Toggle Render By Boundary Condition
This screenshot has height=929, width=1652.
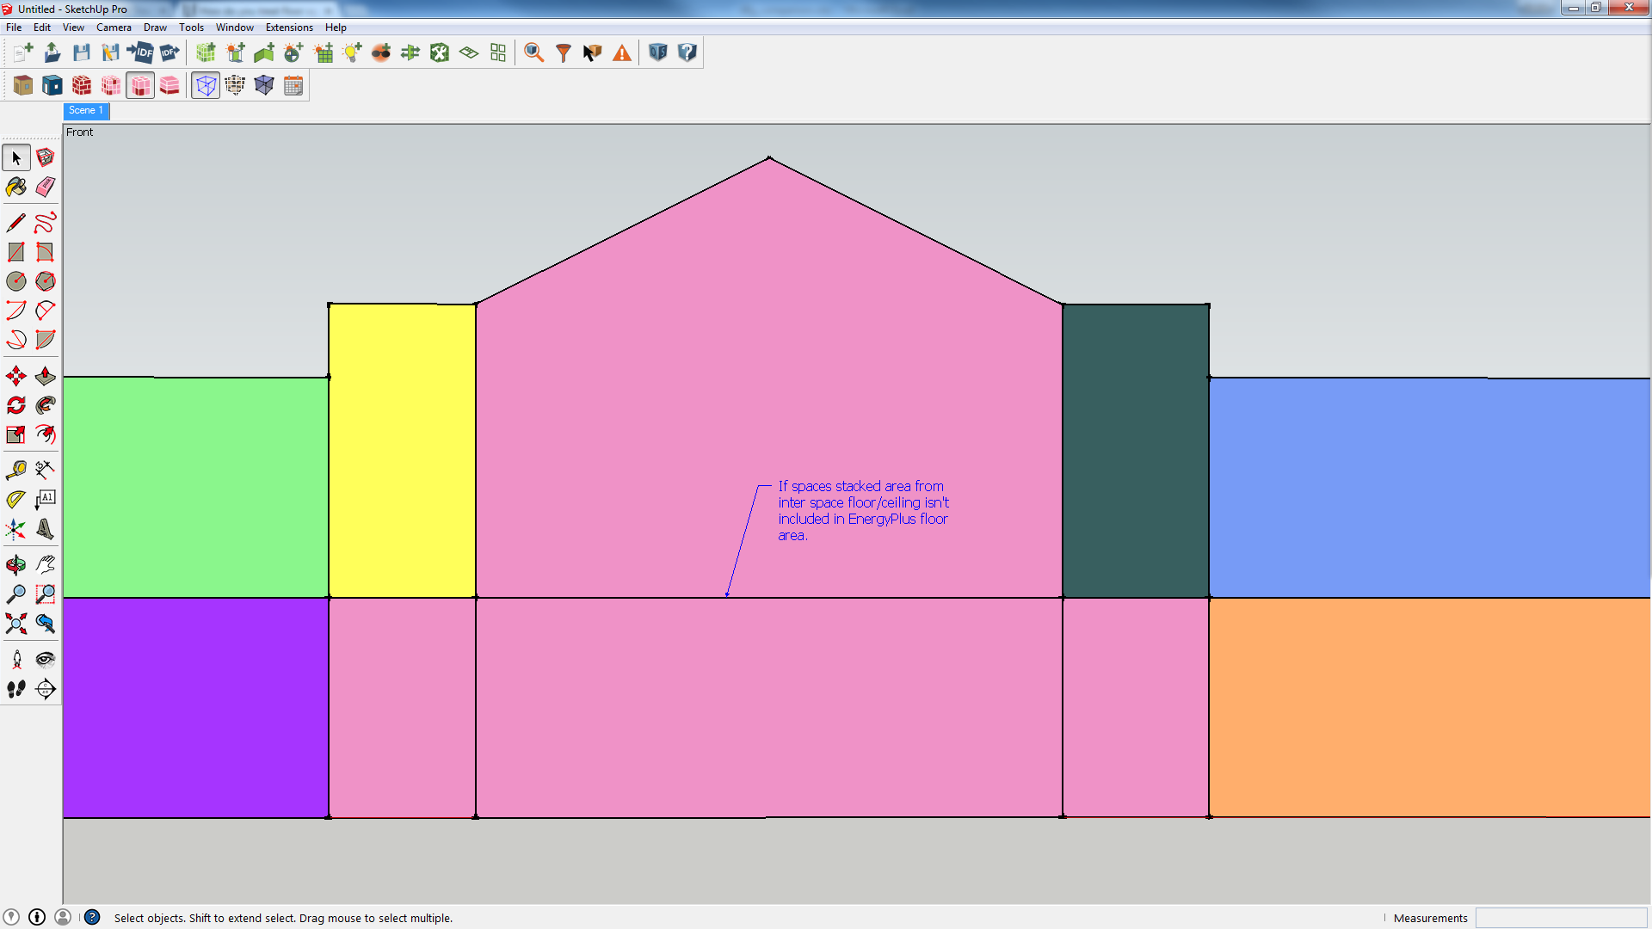point(52,86)
